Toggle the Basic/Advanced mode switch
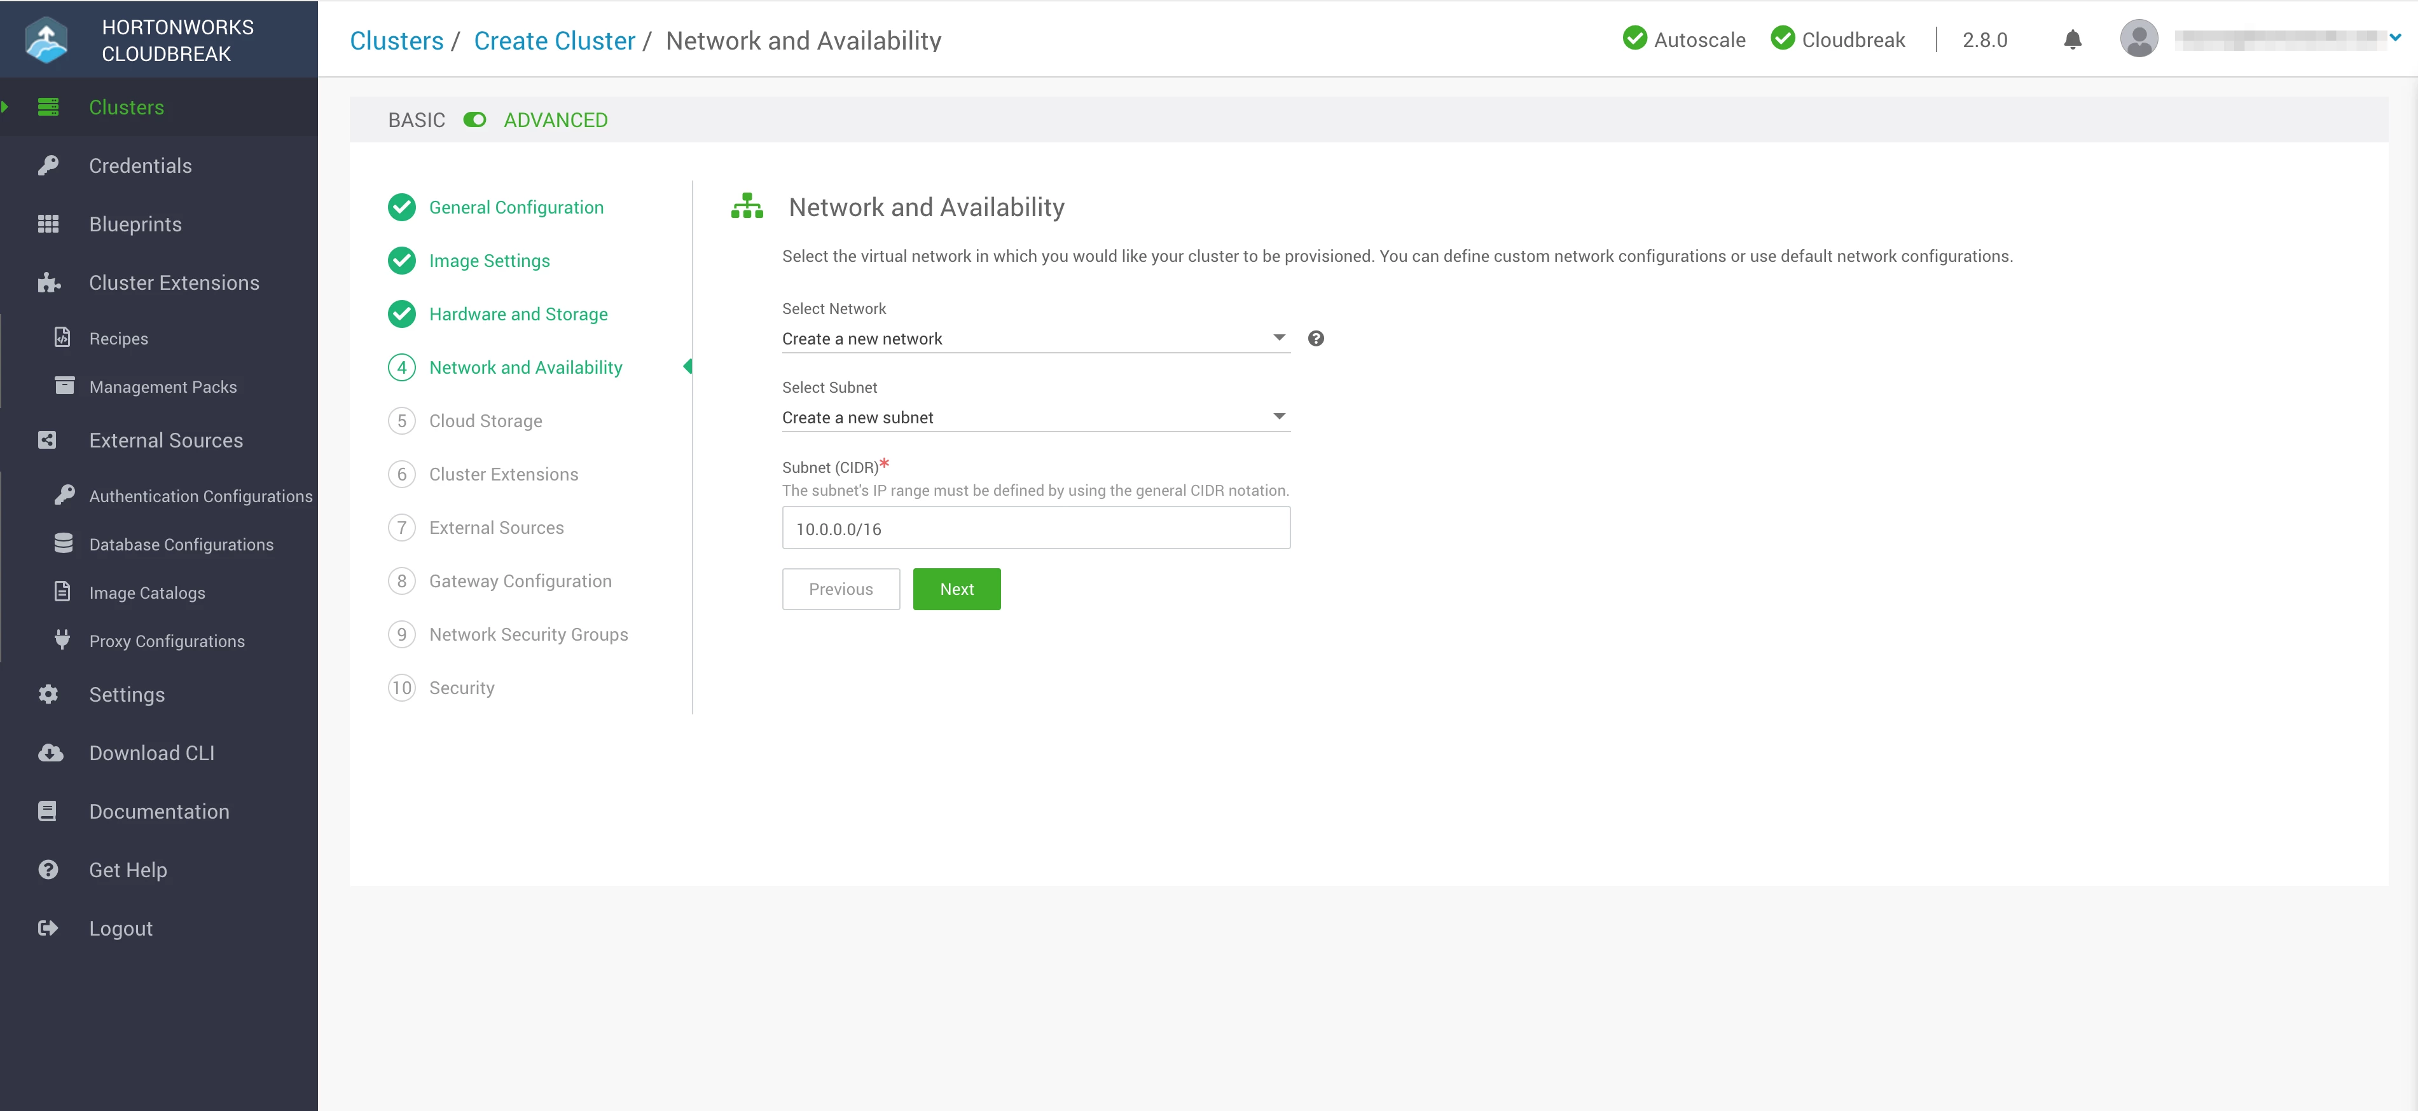The width and height of the screenshot is (2418, 1111). (474, 119)
